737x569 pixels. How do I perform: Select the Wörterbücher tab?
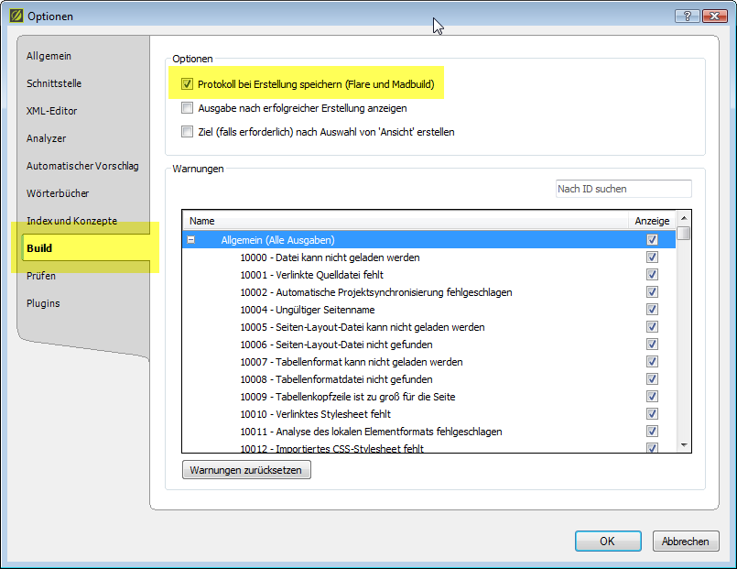(x=58, y=193)
